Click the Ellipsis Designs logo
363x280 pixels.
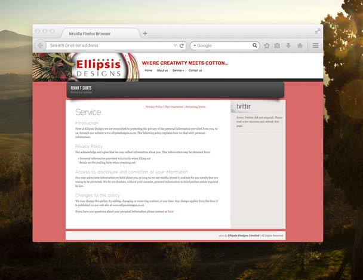click(99, 67)
